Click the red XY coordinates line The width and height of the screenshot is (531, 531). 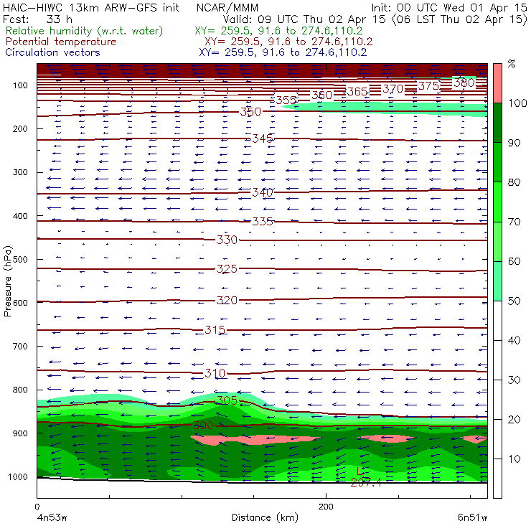288,42
